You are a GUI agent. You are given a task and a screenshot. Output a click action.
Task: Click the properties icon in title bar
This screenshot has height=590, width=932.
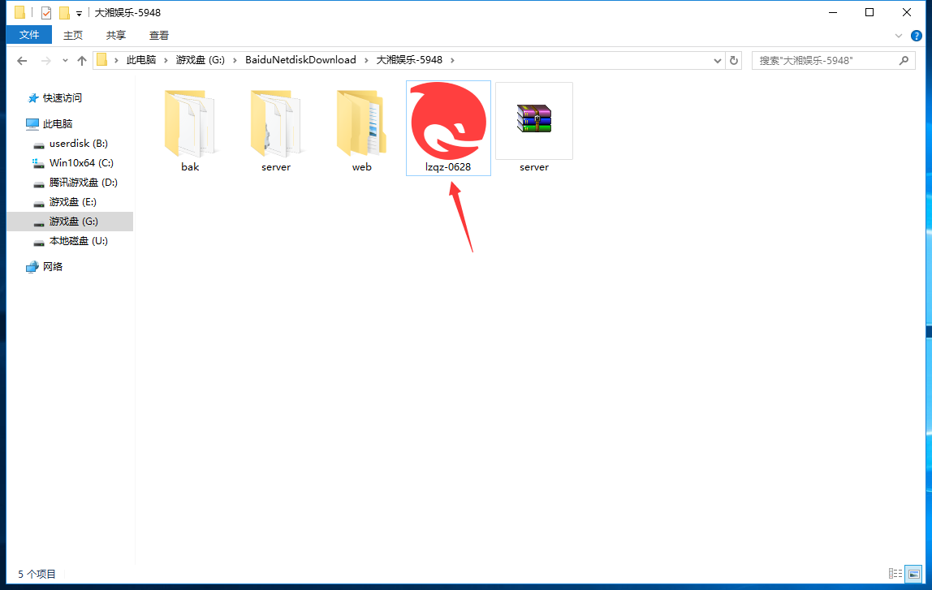click(46, 13)
